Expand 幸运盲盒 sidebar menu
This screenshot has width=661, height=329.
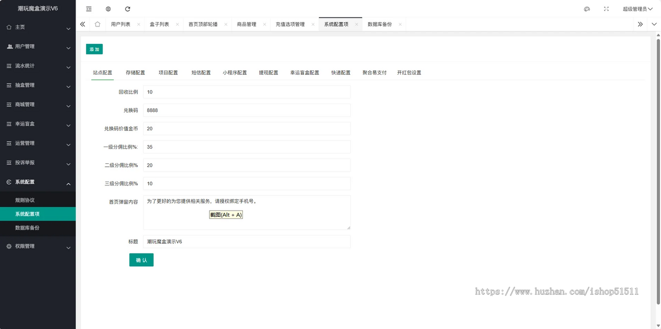click(37, 124)
